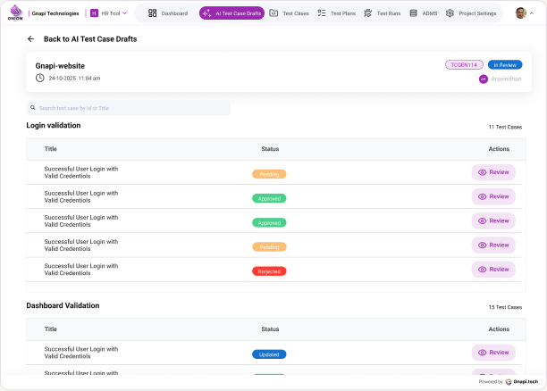The height and width of the screenshot is (391, 547).
Task: Expand the profile menu chevron
Action: click(532, 13)
